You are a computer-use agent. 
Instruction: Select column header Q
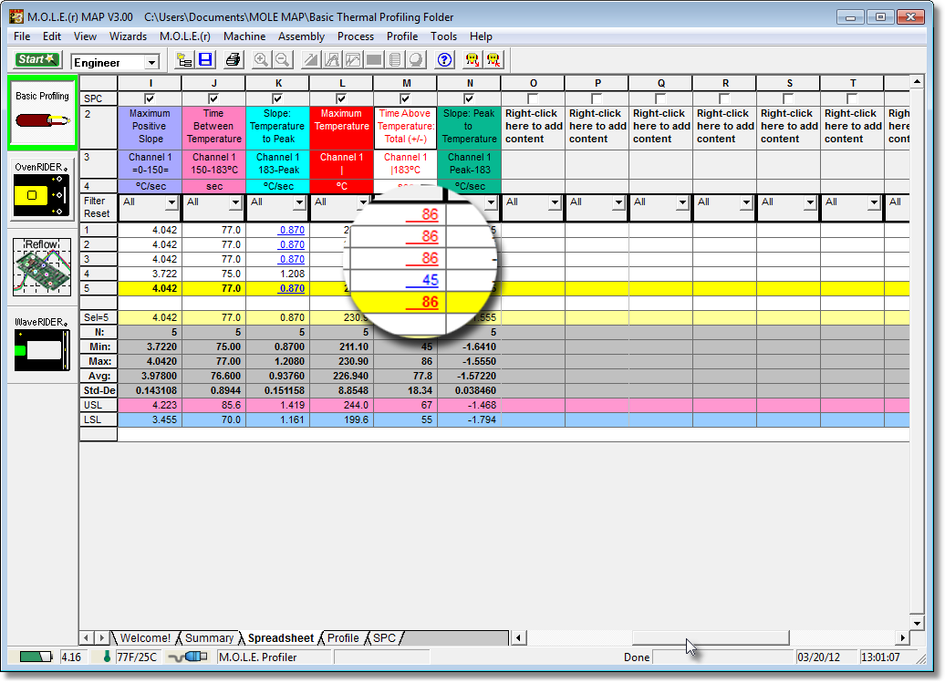(x=661, y=83)
